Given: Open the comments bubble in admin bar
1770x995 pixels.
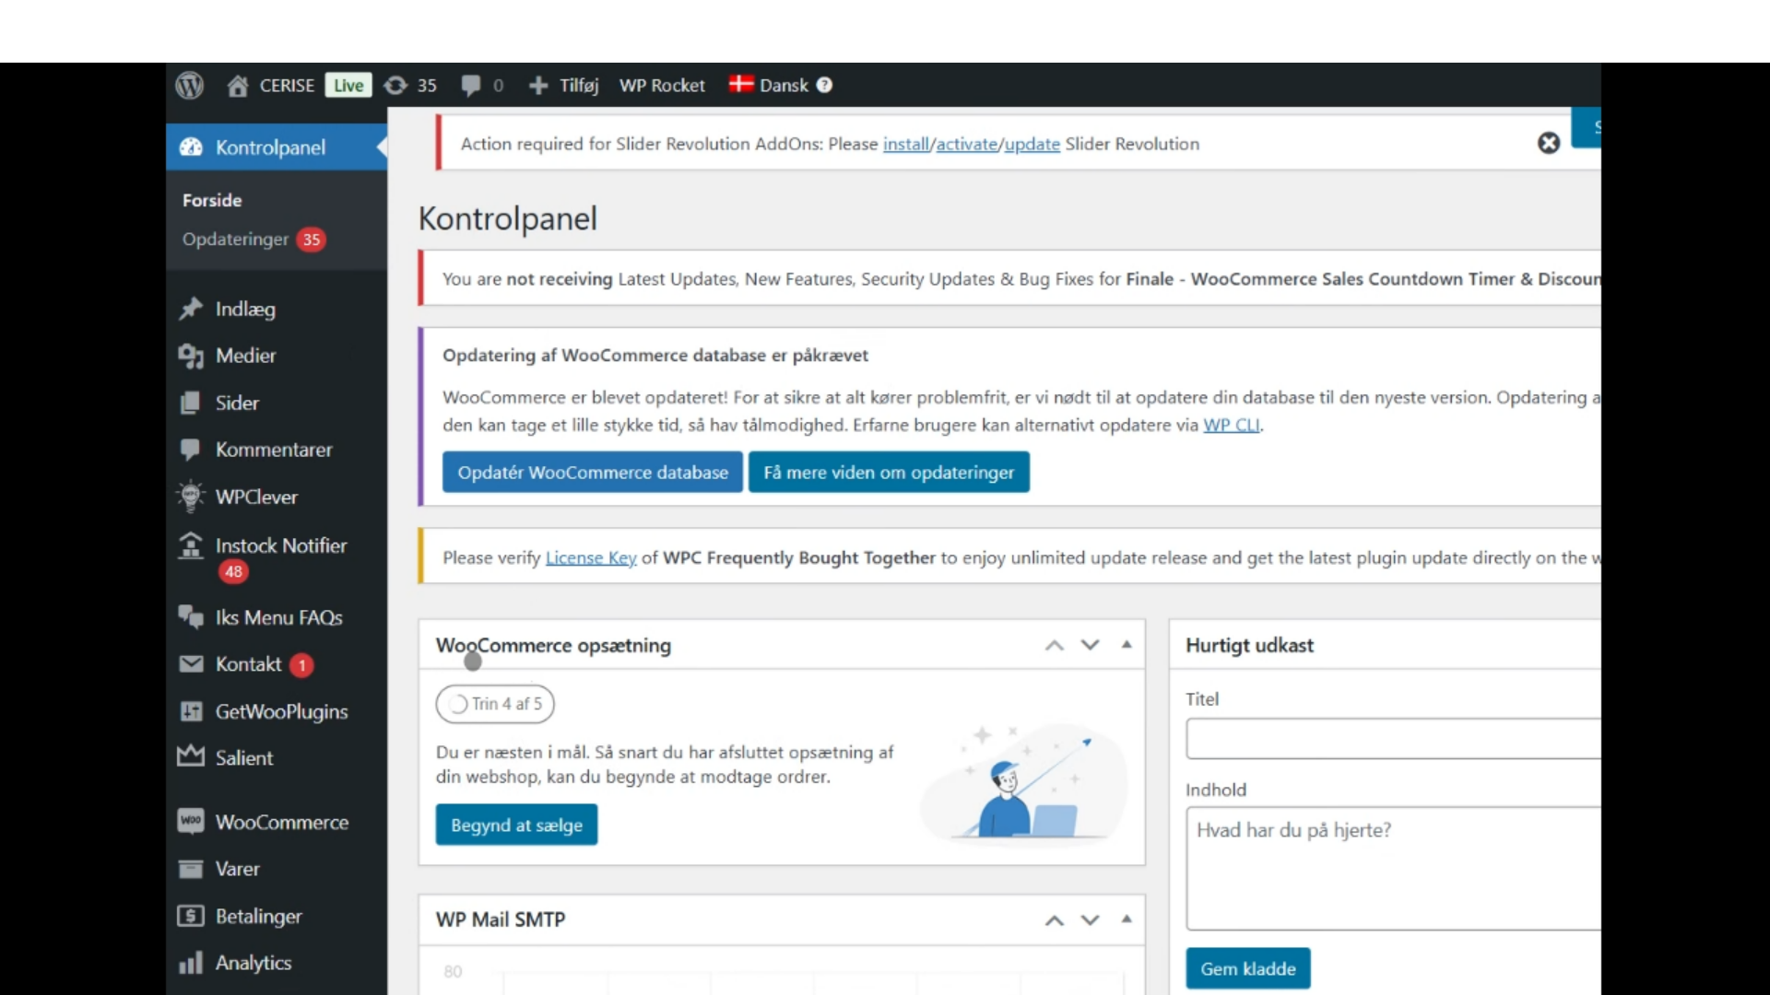Looking at the screenshot, I should 471,86.
